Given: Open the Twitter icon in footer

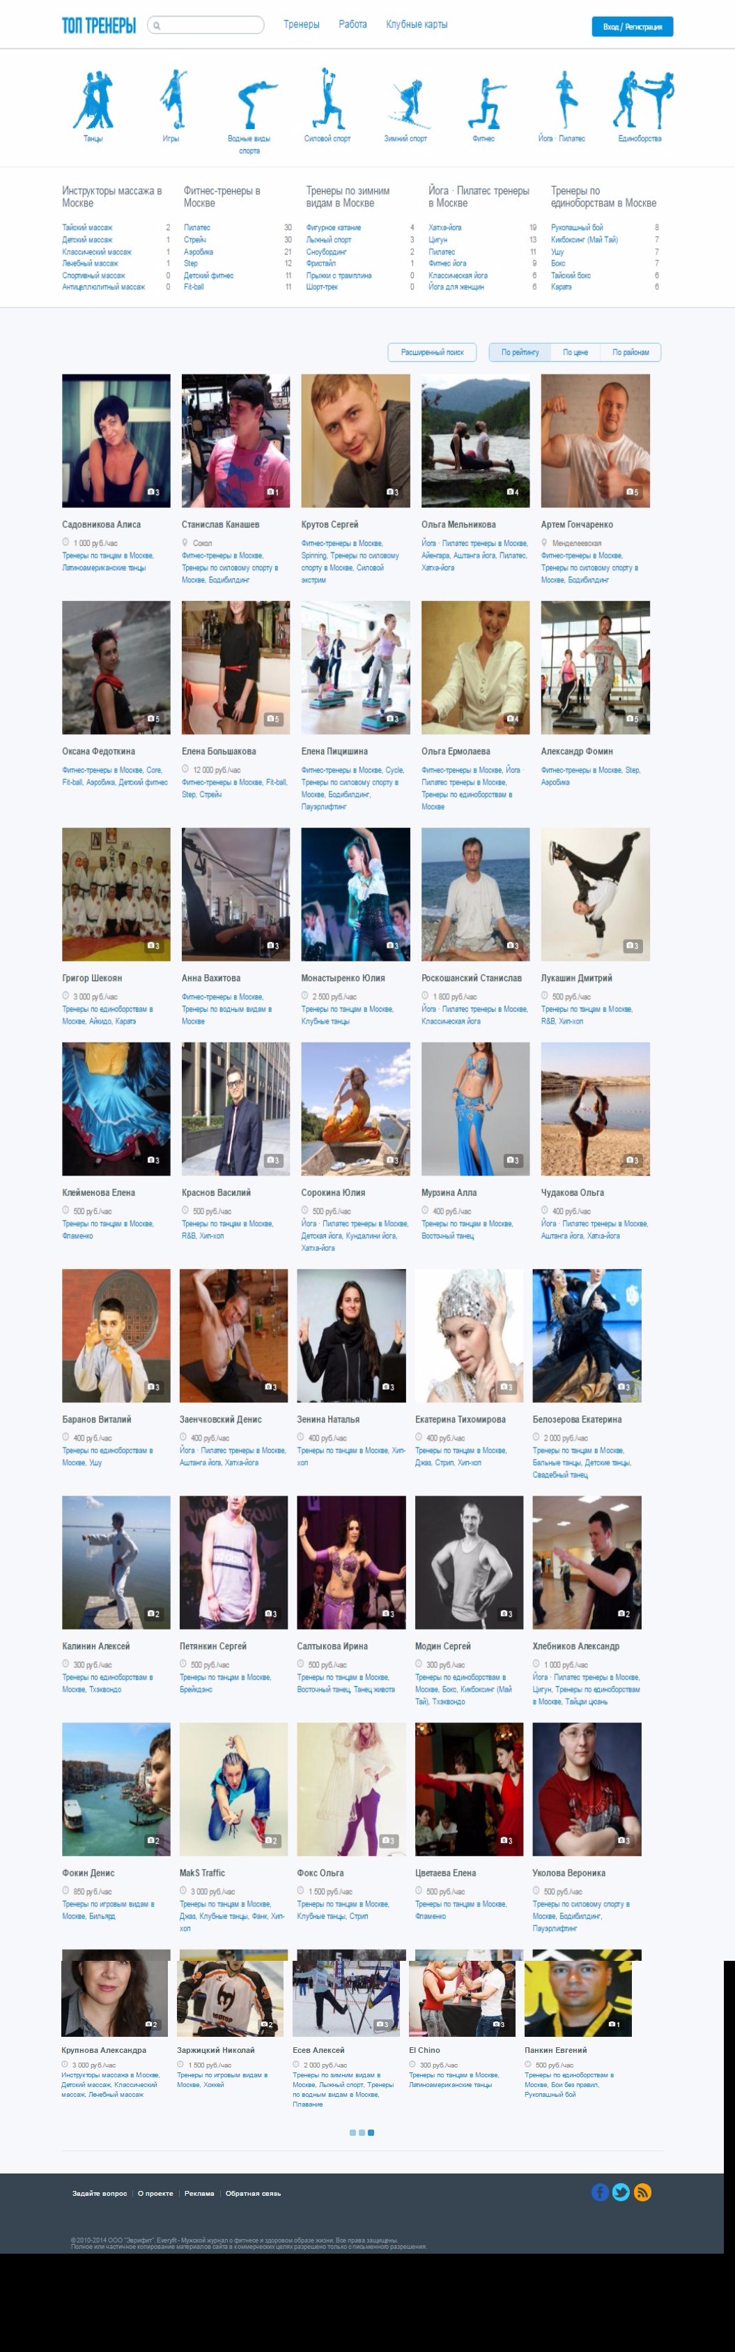Looking at the screenshot, I should coord(621,2192).
